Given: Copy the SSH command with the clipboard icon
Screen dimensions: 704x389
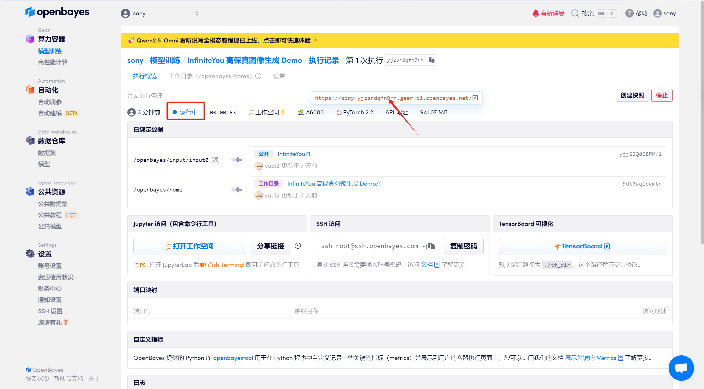Looking at the screenshot, I should (x=431, y=246).
